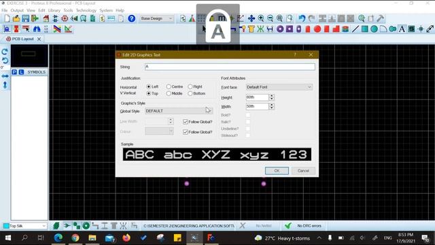Screen dimensions: 435x245
Task: Click Cancel in the text dialog
Action: [303, 171]
